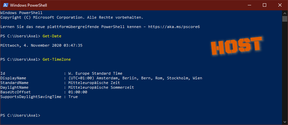Click the Get-Date command text
The height and width of the screenshot is (125, 288).
[52, 36]
